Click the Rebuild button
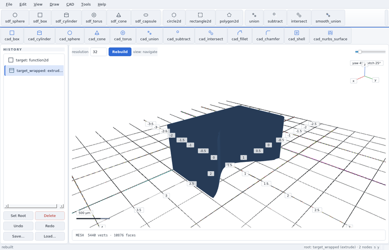Screen dimensions: 389x250 [120, 52]
